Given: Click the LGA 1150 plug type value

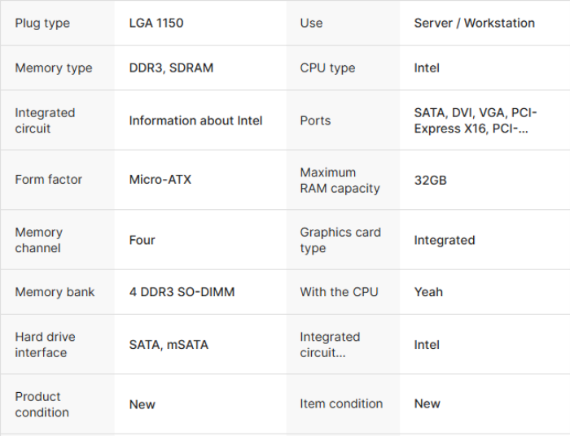Looking at the screenshot, I should pos(156,23).
